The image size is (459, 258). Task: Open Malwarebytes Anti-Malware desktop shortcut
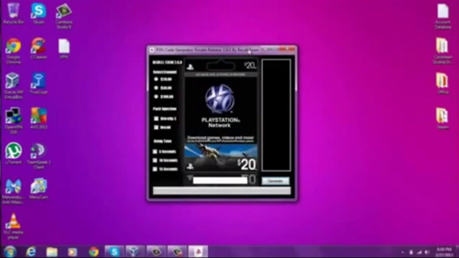pyautogui.click(x=13, y=191)
